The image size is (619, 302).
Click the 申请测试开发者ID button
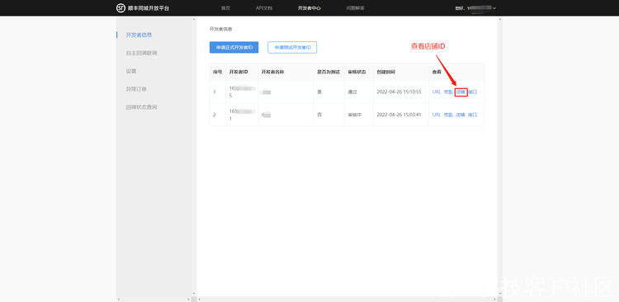(x=292, y=47)
